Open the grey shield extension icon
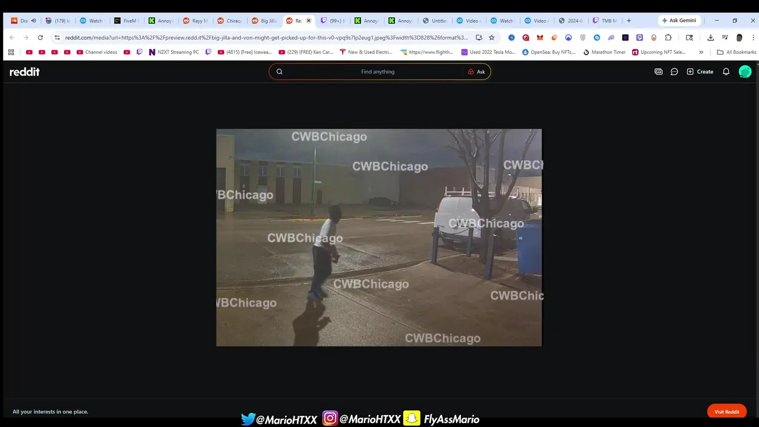The image size is (759, 427). coord(582,37)
